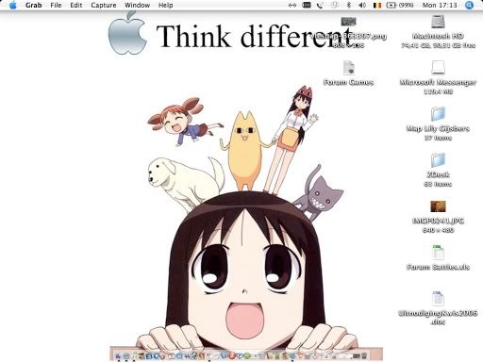The image size is (483, 362).
Task: Open the Edit menu
Action: pyautogui.click(x=76, y=5)
